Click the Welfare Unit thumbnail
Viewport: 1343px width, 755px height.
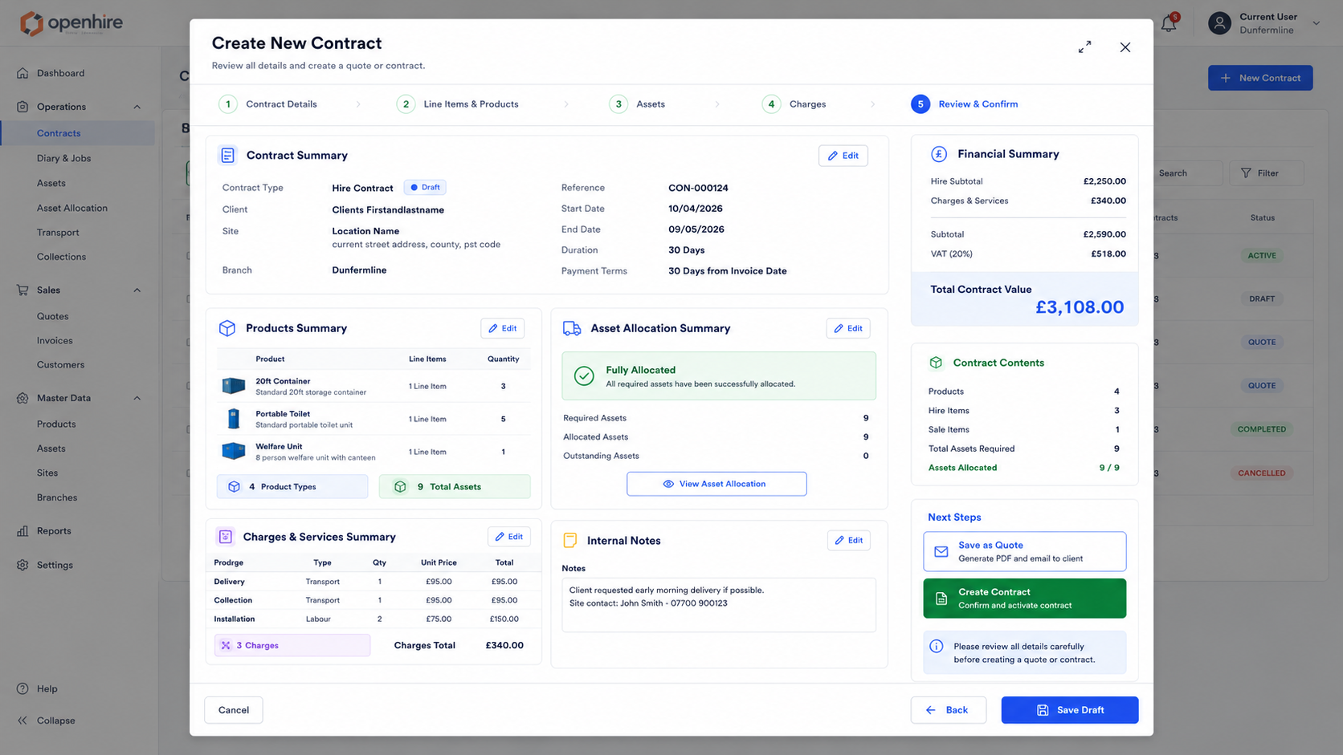[x=234, y=451]
